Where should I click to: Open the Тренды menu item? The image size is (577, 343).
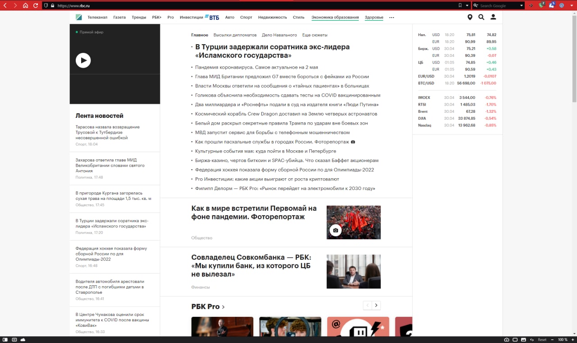[x=139, y=17]
